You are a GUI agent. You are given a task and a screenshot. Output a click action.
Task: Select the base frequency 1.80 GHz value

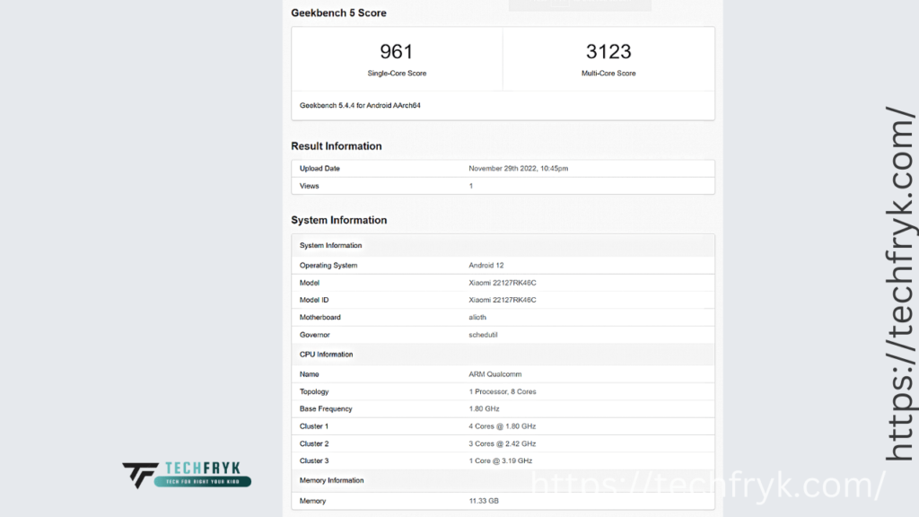[x=484, y=408]
